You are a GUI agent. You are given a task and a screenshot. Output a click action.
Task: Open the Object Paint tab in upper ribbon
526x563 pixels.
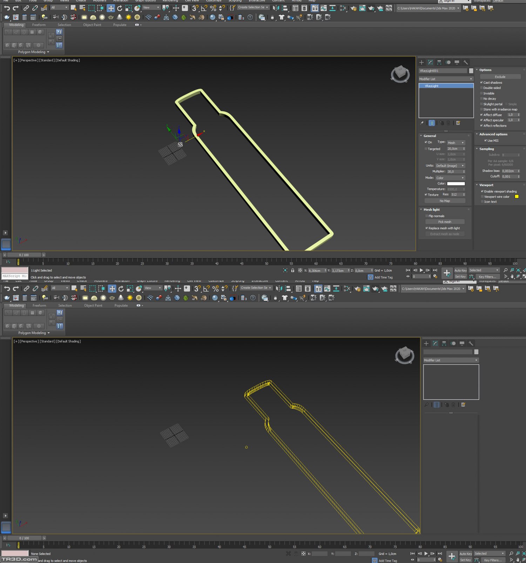point(92,25)
